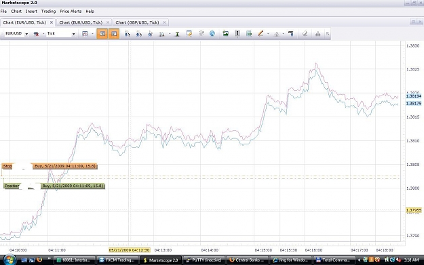Viewport: 424px width, 265px height.
Task: Switch to the FXCM Trading taskbar window
Action: (117, 260)
